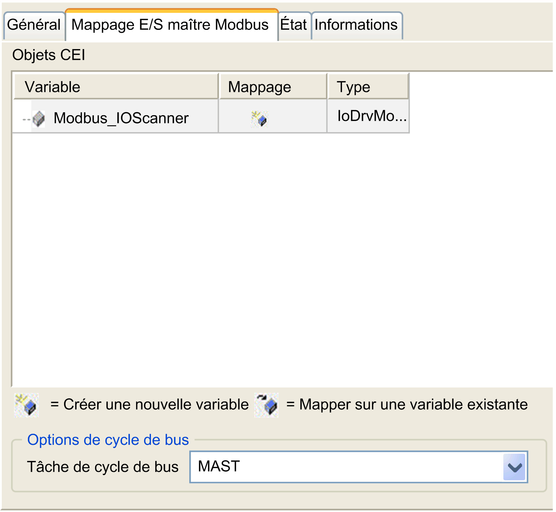This screenshot has height=512, width=556.
Task: Click the dropdown arrow of the MAST combo box
Action: click(514, 467)
